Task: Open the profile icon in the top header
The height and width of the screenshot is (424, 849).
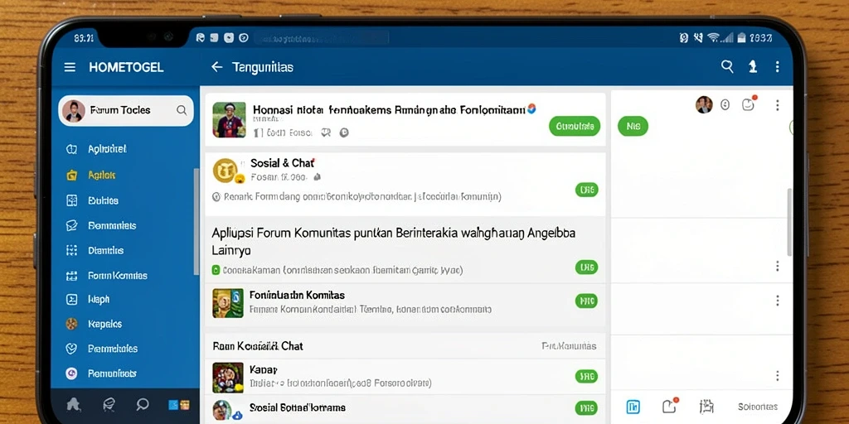Action: pyautogui.click(x=753, y=66)
